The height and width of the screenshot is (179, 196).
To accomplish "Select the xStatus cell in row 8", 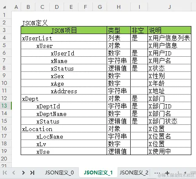I will pyautogui.click(x=64, y=68).
